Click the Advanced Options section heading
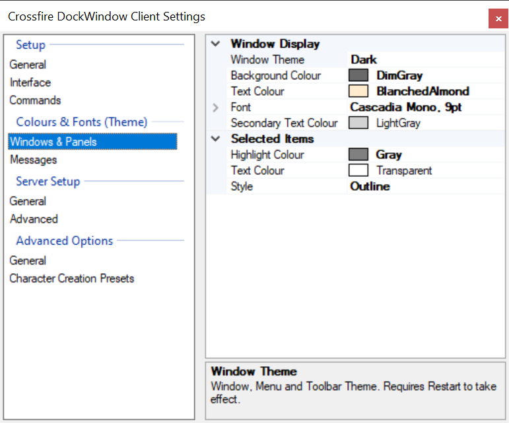Screen dimensions: 509x423 pos(65,241)
